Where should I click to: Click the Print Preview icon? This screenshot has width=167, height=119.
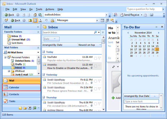click(40, 20)
